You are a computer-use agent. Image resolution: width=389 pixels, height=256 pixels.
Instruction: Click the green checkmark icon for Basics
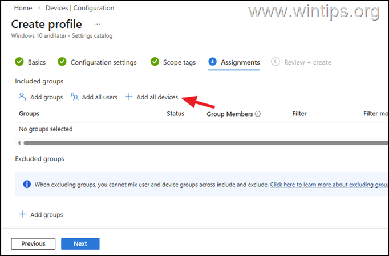click(x=19, y=62)
